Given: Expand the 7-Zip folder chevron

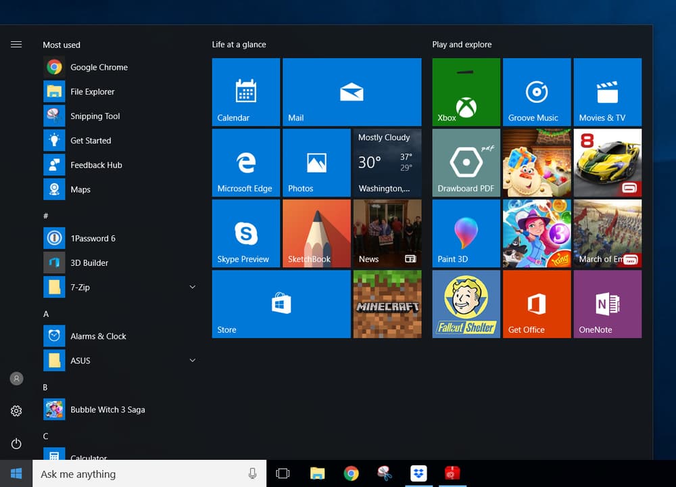Looking at the screenshot, I should [192, 287].
